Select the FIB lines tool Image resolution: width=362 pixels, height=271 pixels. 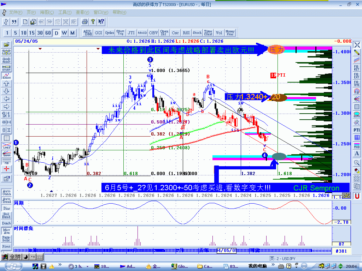[6, 161]
